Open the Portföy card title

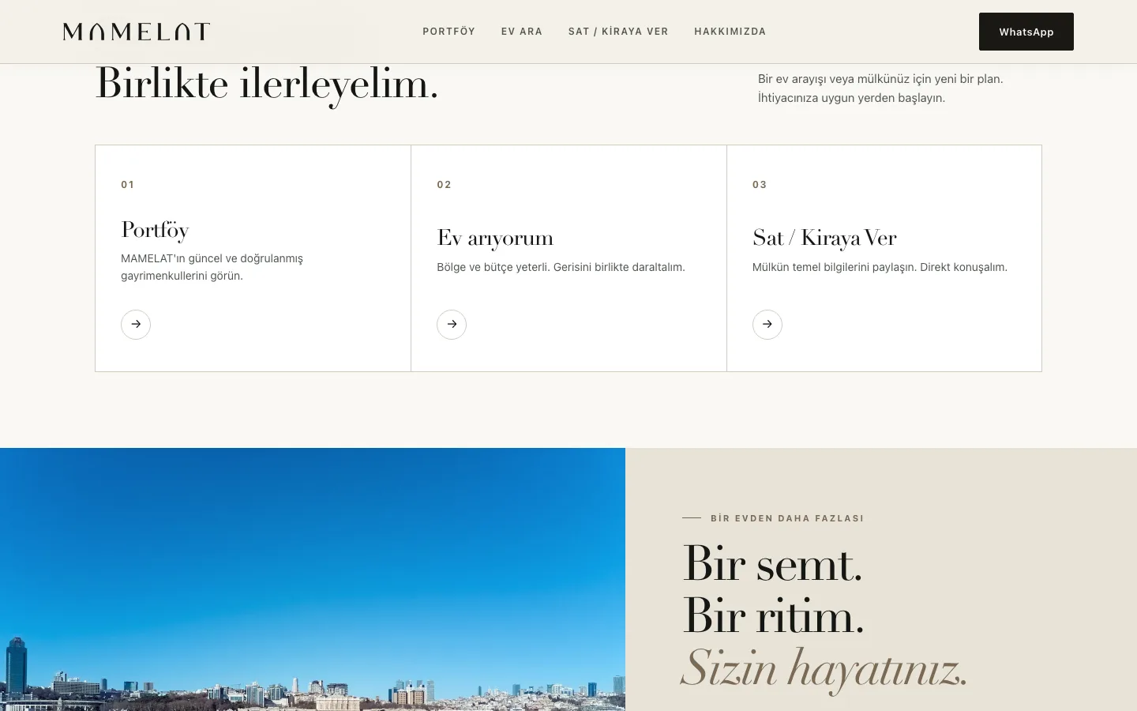pyautogui.click(x=155, y=230)
